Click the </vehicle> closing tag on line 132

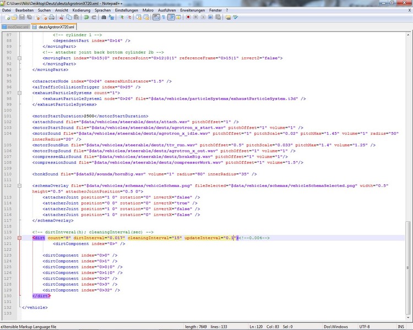pos(35,307)
